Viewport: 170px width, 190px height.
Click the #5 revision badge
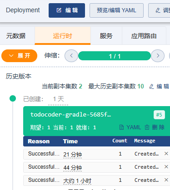pyautogui.click(x=159, y=115)
